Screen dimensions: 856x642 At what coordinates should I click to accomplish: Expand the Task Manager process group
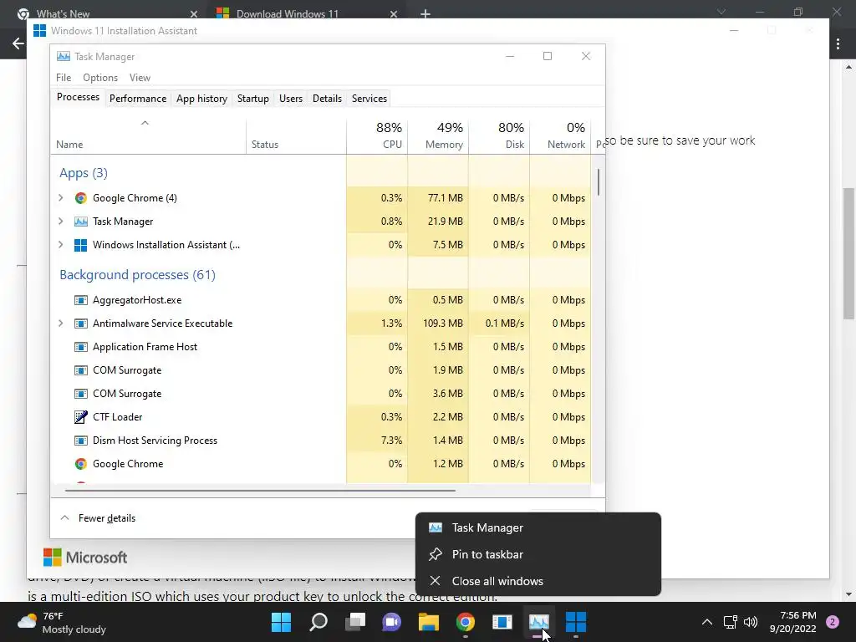click(60, 222)
